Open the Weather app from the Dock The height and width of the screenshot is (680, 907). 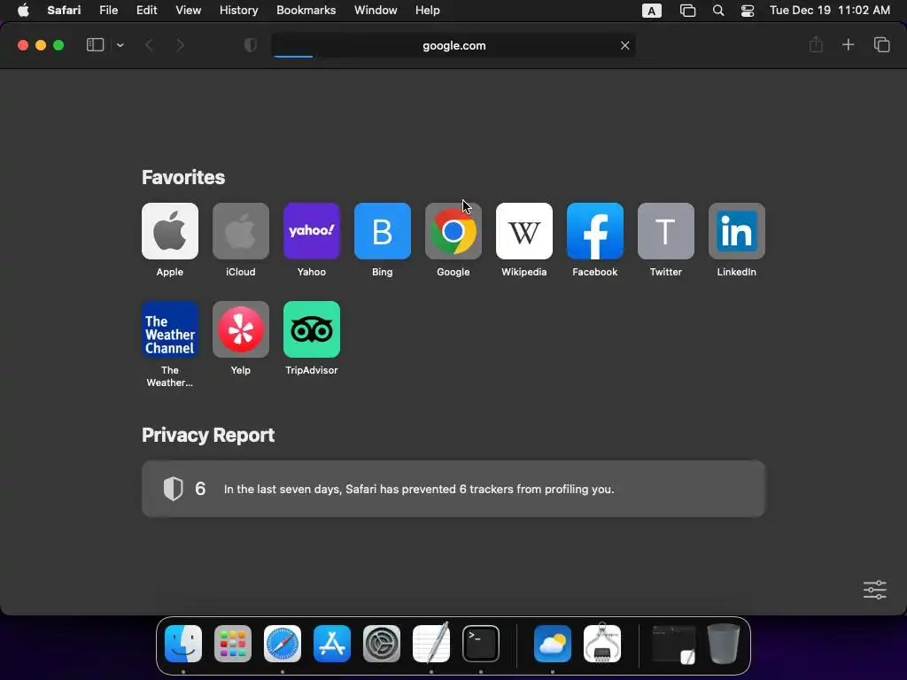pos(553,644)
